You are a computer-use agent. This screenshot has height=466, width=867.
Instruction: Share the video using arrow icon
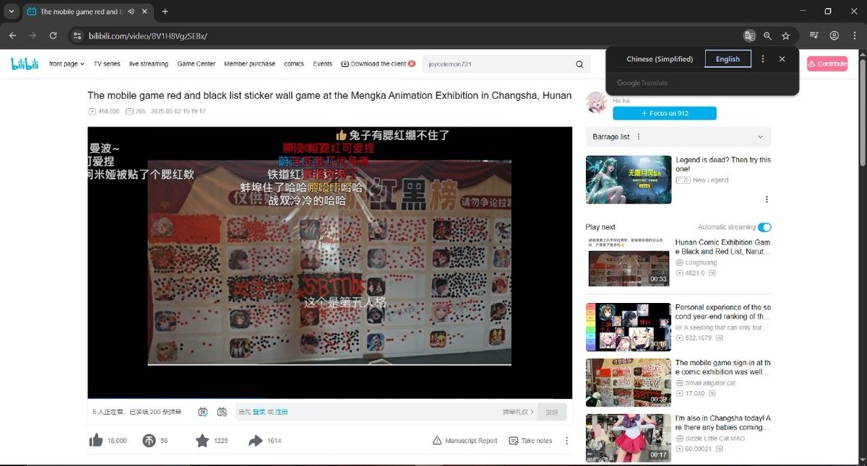tap(255, 440)
